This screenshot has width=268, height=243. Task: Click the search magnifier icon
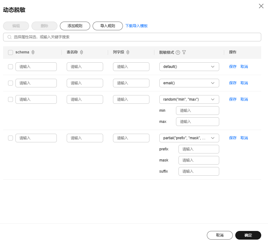point(10,37)
